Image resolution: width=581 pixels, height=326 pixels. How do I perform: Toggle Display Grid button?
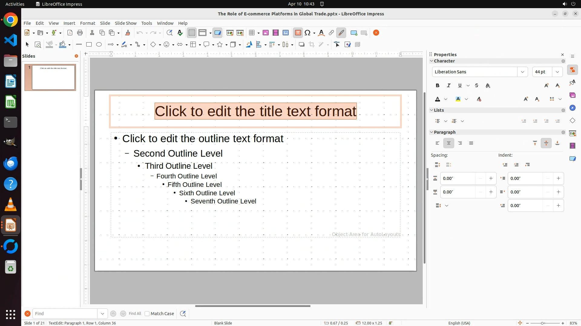(192, 33)
